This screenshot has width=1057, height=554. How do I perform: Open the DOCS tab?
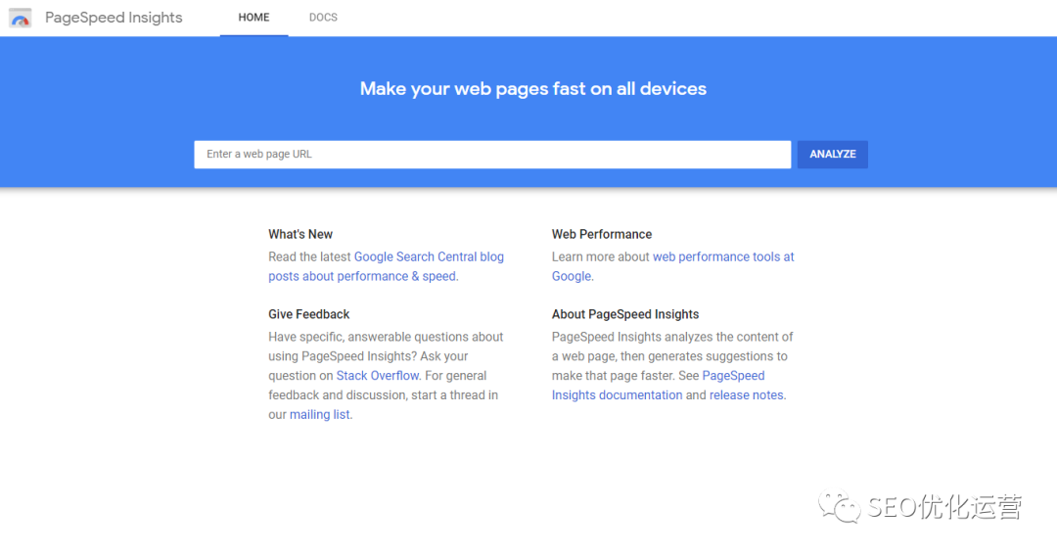pos(323,18)
